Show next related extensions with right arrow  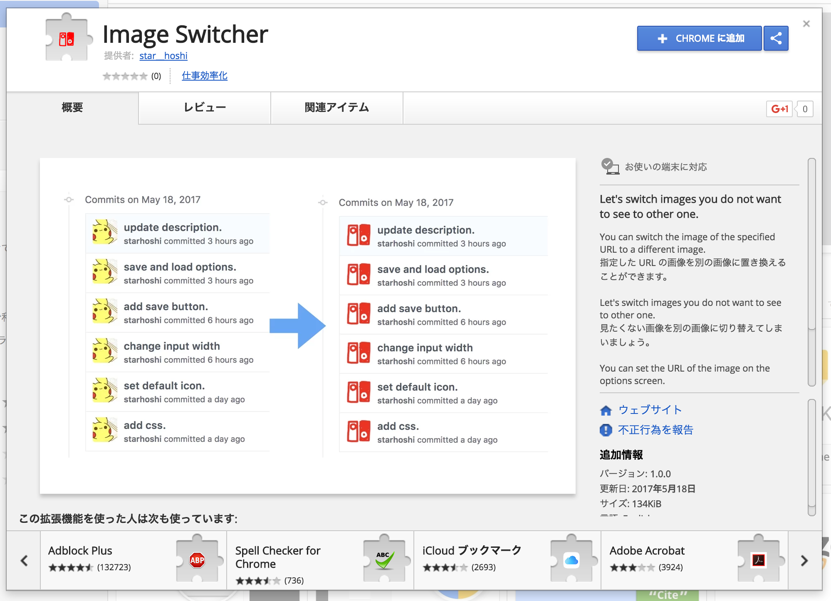click(x=804, y=560)
